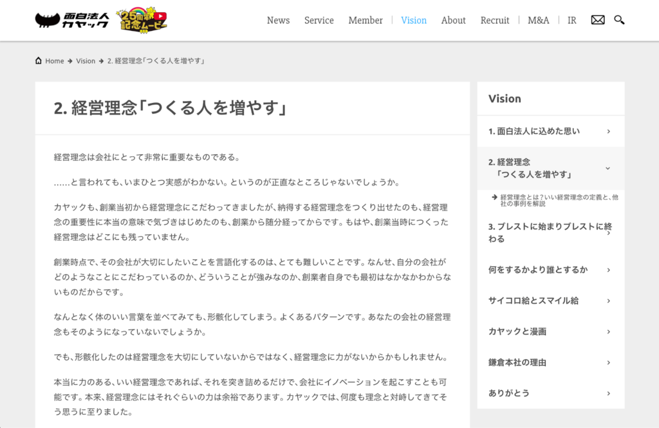Open sidebar item 1. 面白法人に込めた思い
Viewport: 659px width, 428px height.
click(x=534, y=131)
